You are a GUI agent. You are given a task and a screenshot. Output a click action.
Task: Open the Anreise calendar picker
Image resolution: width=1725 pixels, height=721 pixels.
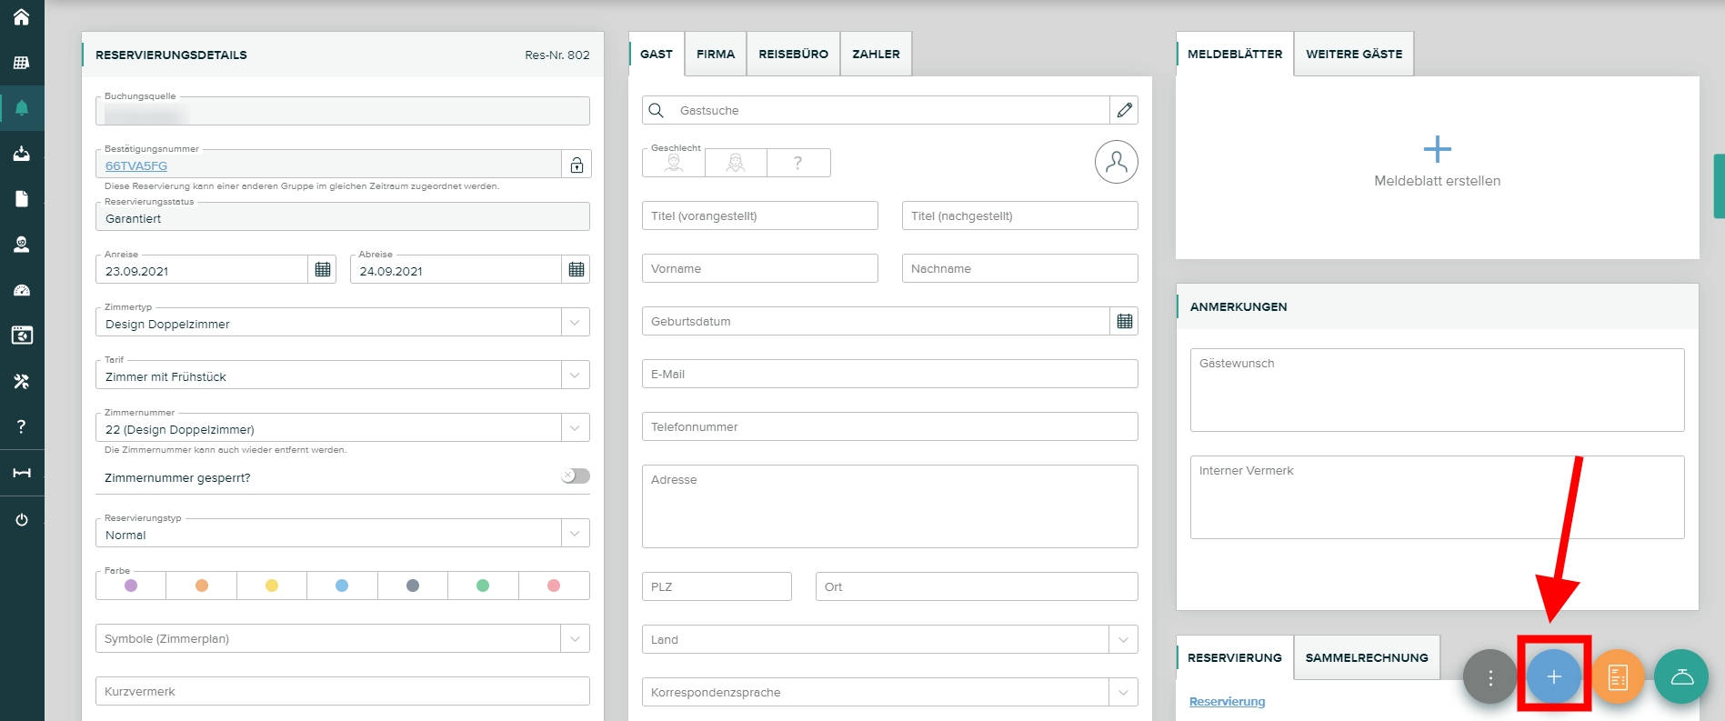coord(323,270)
